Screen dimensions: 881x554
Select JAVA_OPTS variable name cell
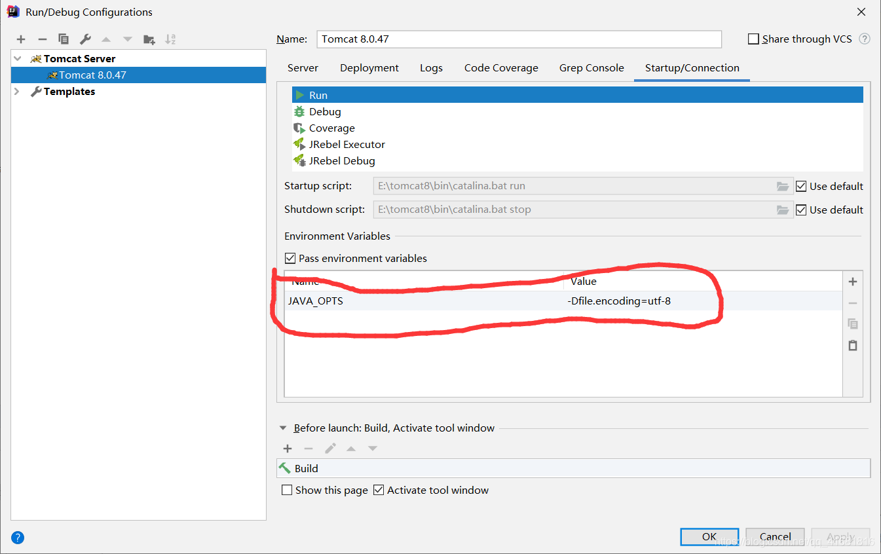[x=424, y=301]
